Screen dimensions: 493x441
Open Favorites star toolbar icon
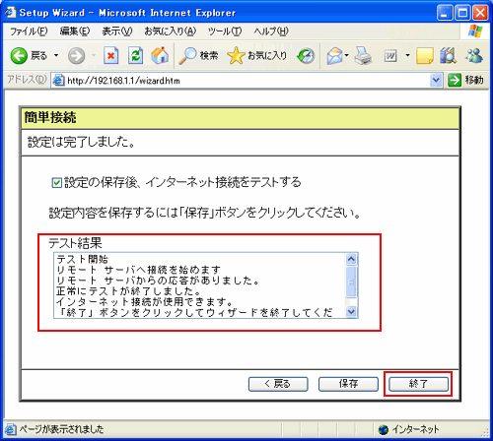[236, 55]
